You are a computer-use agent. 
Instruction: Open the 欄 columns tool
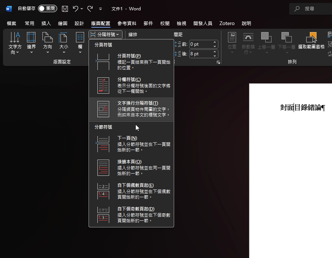click(80, 43)
